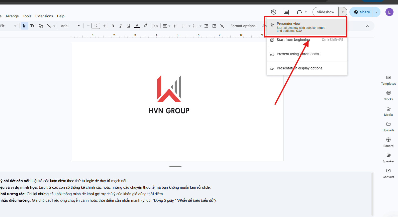Viewport: 398px width, 217px height.
Task: Insert link icon
Action: point(156,26)
